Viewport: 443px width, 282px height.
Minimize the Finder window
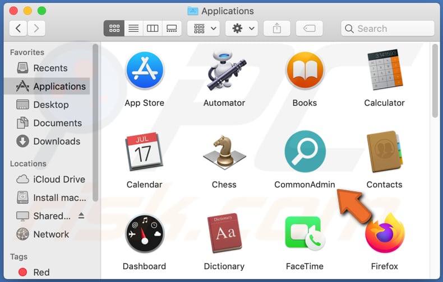27,11
